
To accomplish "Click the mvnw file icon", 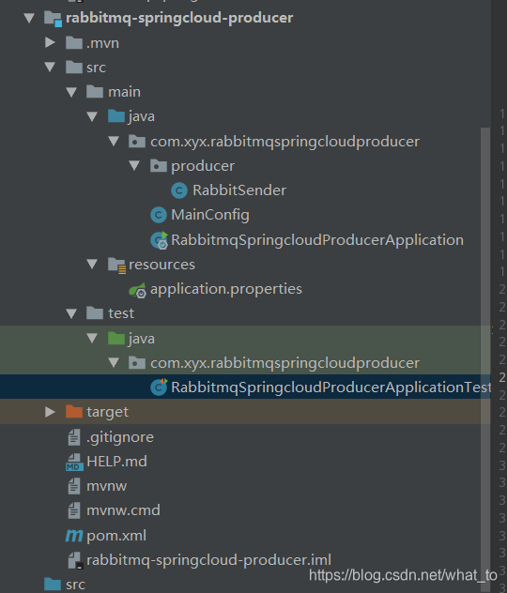I will (74, 486).
